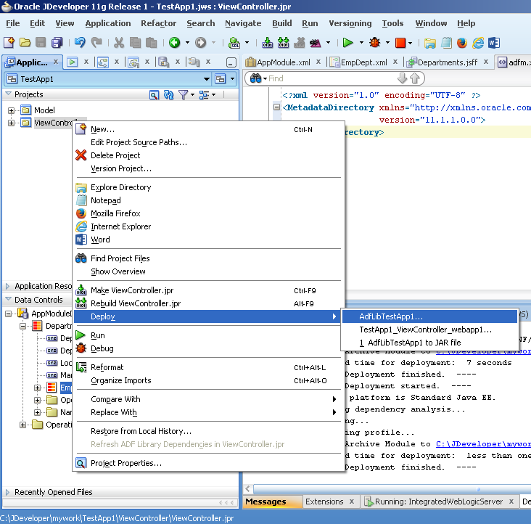Switch to the AppModule.xml tab
The image size is (531, 524).
(283, 62)
